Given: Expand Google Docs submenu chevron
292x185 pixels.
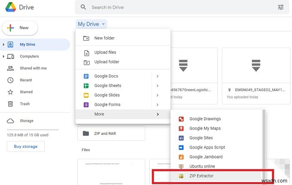Looking at the screenshot, I should tap(157, 76).
